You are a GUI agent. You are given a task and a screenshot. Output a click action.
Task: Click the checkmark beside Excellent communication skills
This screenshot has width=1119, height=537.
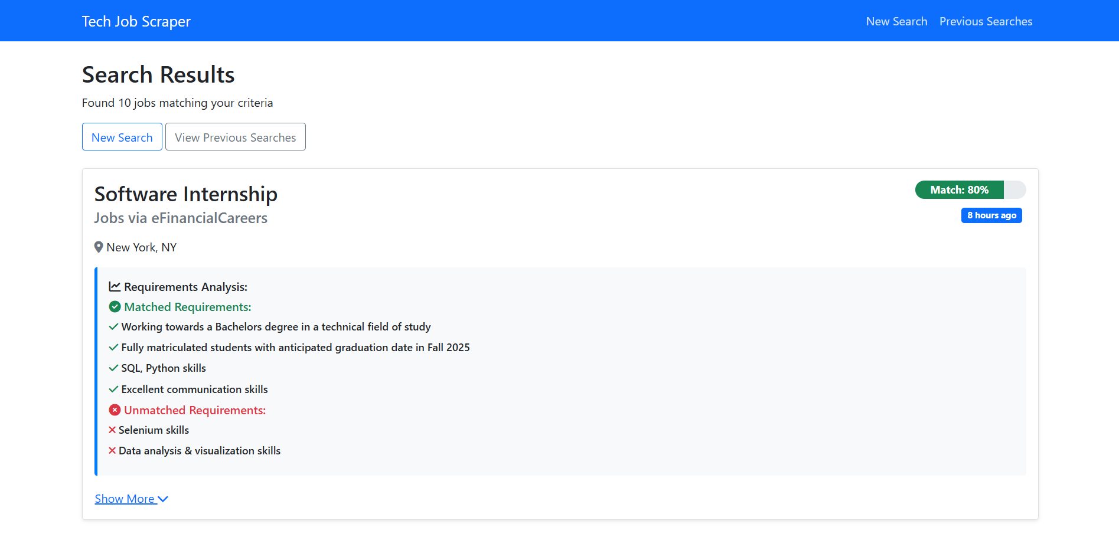click(113, 389)
